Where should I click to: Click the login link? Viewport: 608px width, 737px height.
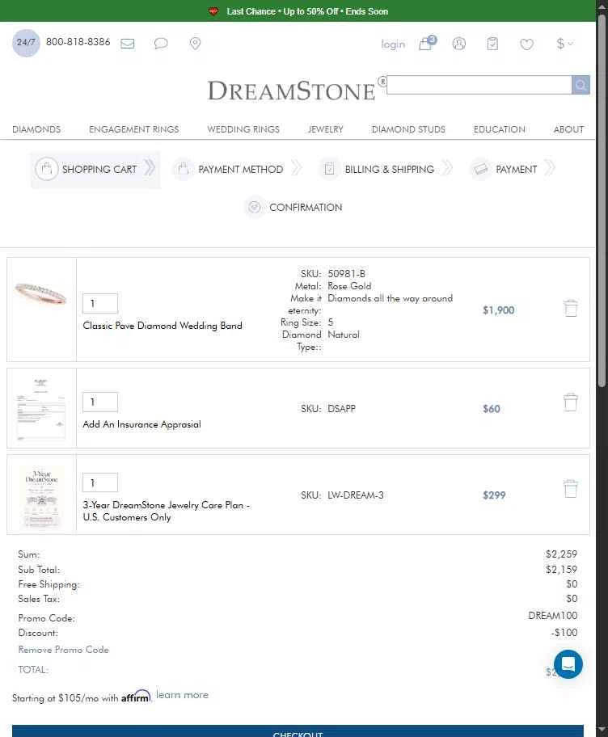(x=393, y=44)
